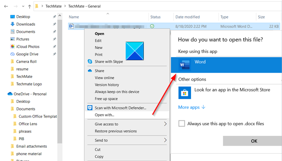Click the OneDrive cloud icon beside Share

click(90, 71)
